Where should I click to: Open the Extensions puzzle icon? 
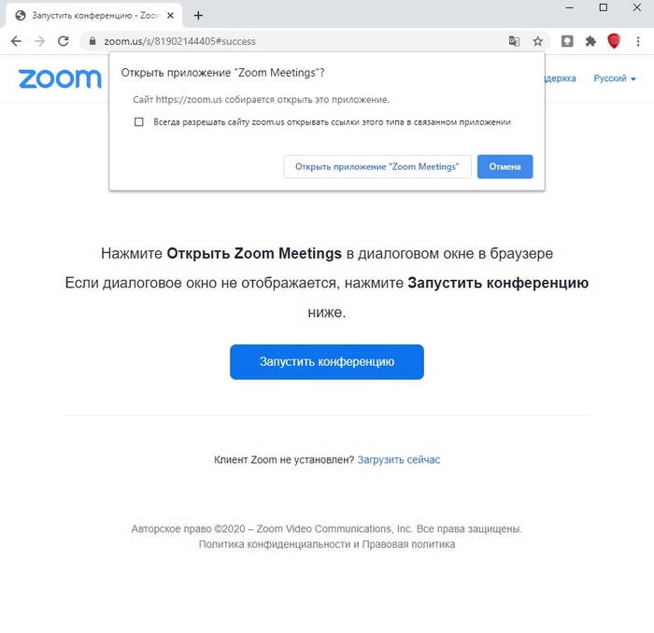(x=590, y=41)
